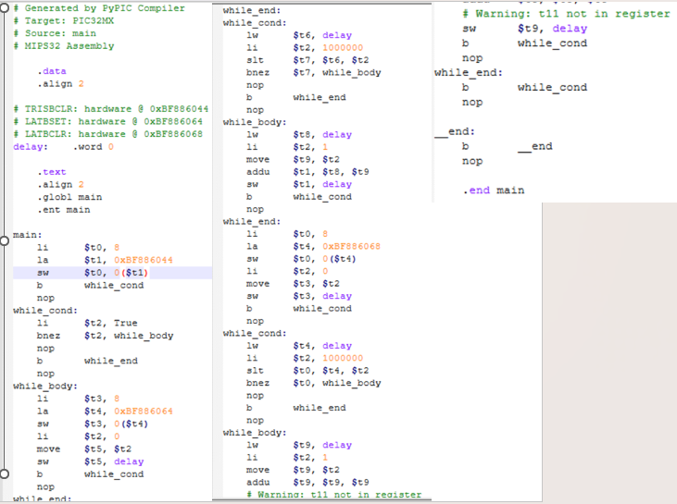Click the line 'sw $t0, 0($t4)'

(301, 259)
